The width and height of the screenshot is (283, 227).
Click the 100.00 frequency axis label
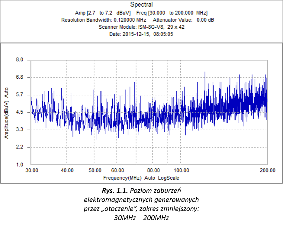coord(181,170)
